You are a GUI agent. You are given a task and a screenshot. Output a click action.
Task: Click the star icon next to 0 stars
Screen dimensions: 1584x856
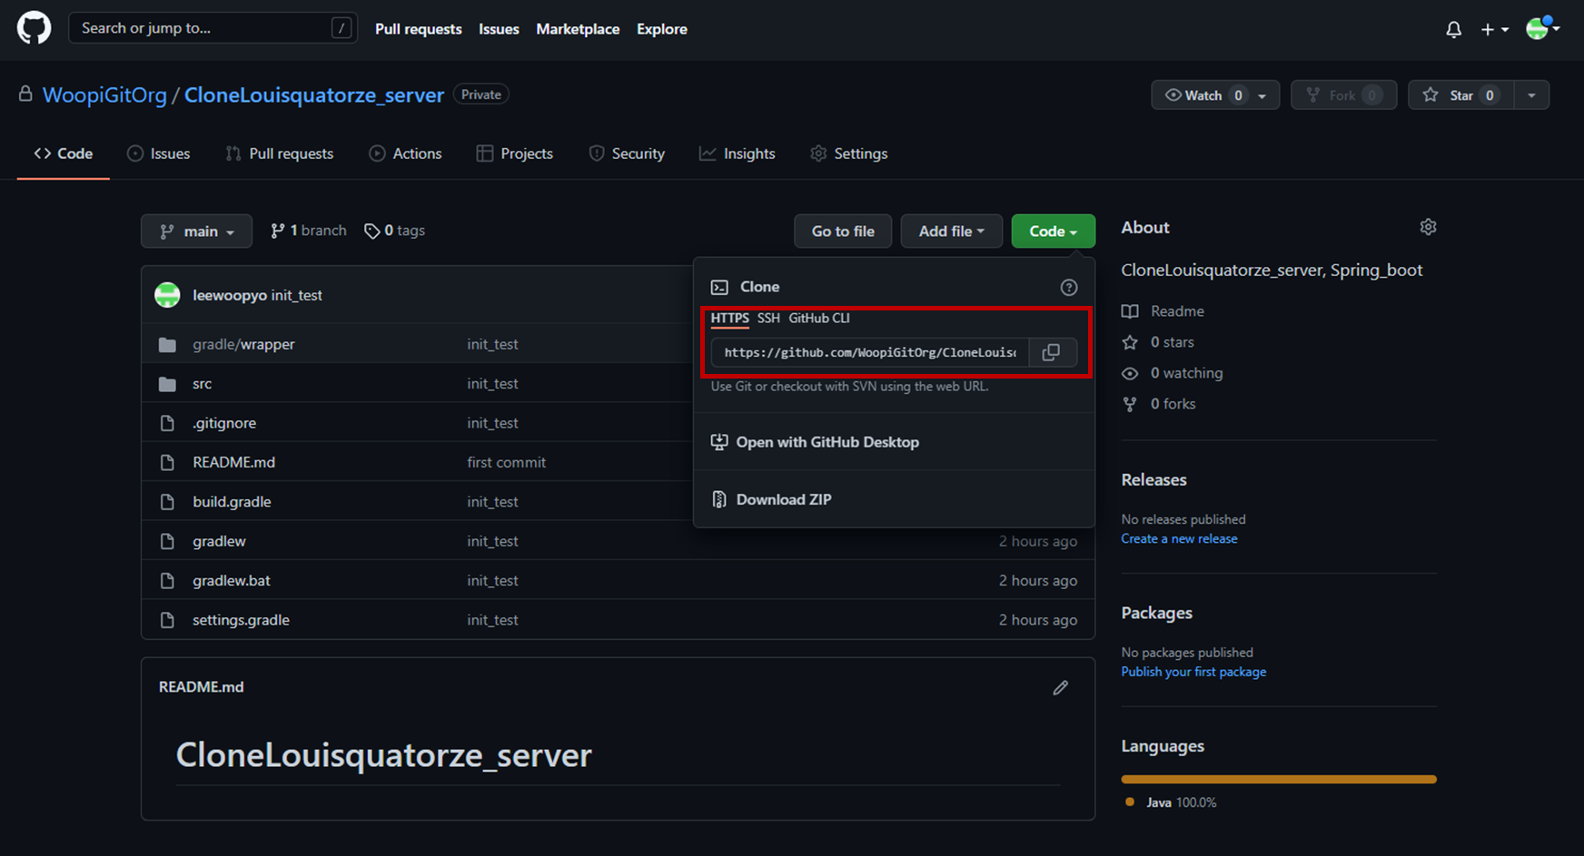click(x=1130, y=342)
